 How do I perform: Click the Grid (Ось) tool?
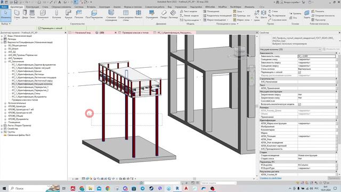point(293,18)
